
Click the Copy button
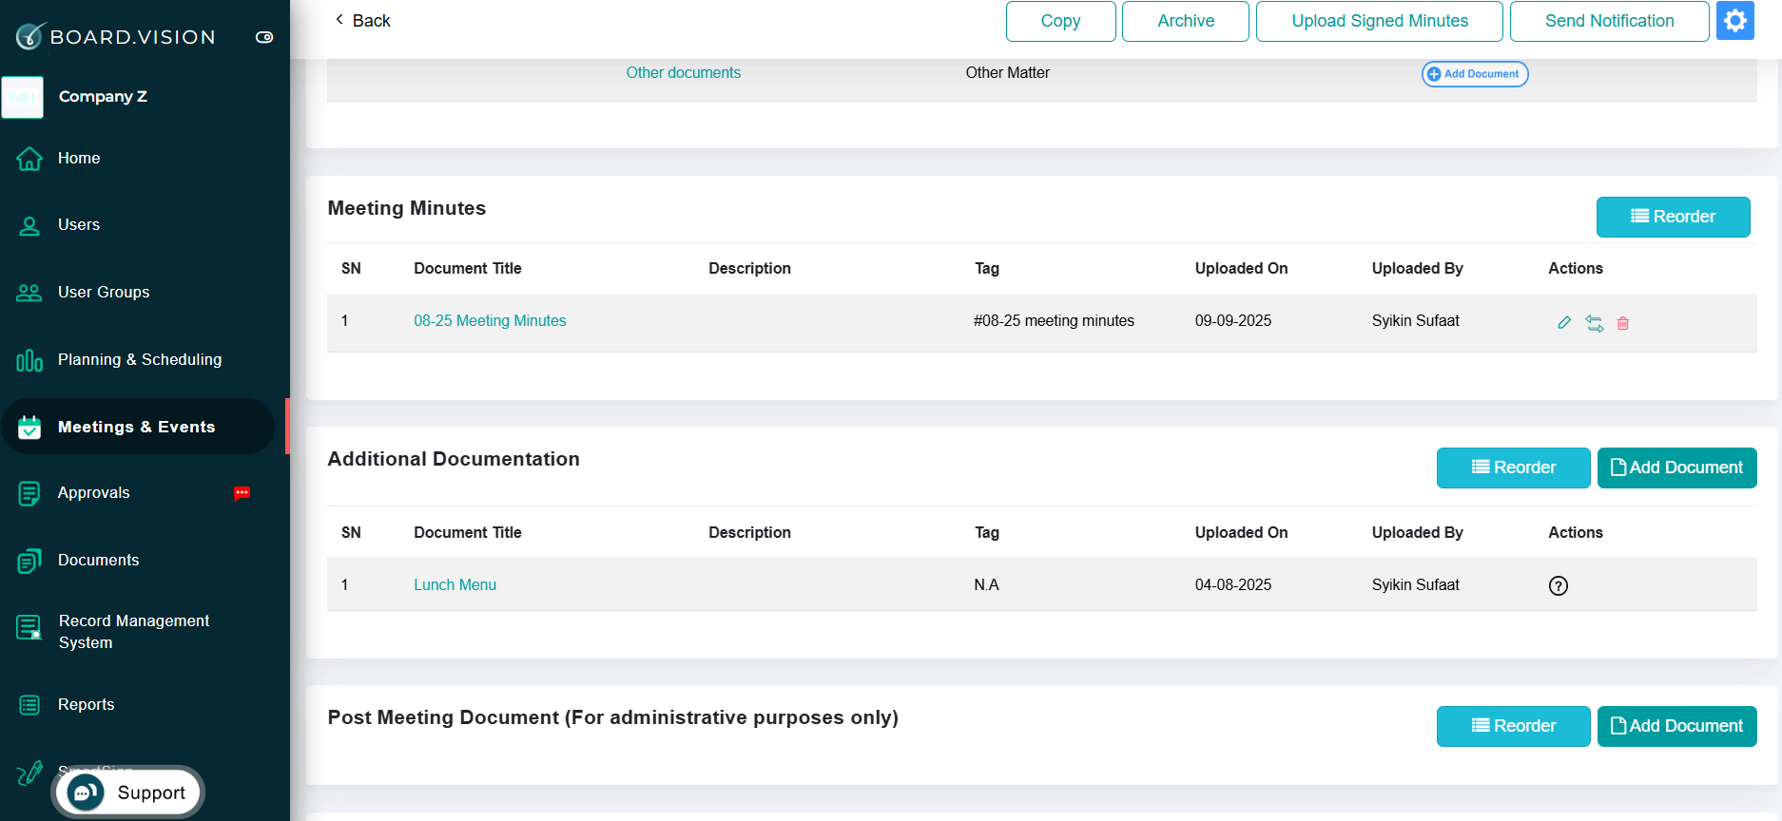pos(1061,21)
